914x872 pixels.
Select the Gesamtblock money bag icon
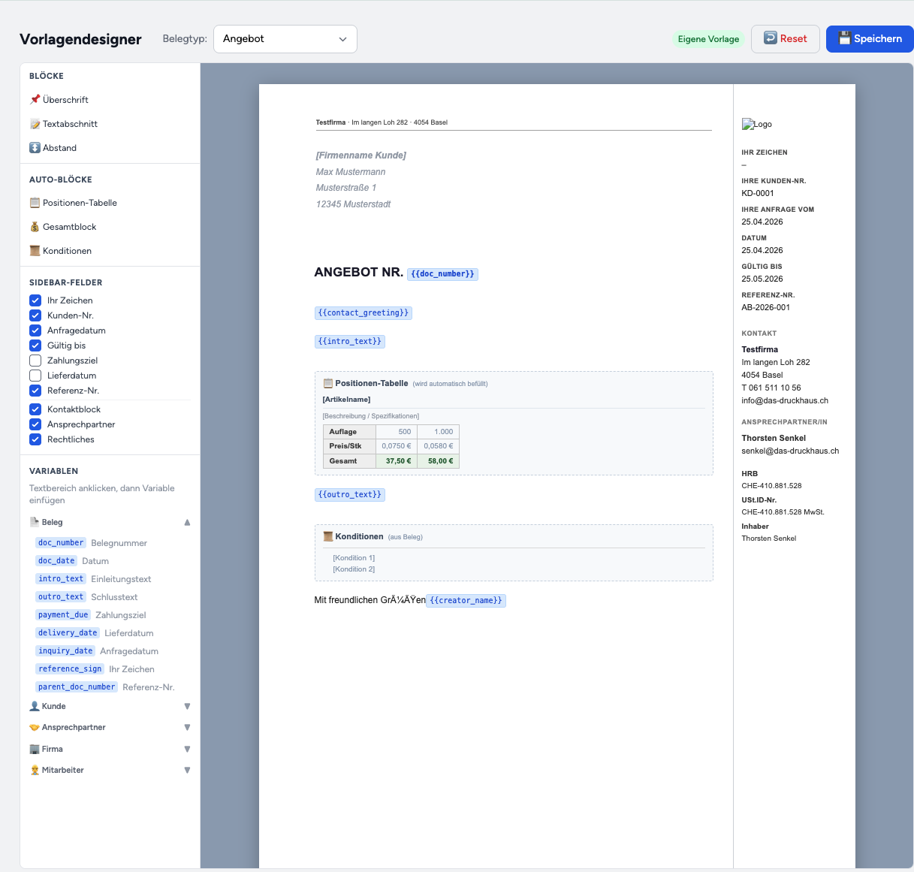33,226
